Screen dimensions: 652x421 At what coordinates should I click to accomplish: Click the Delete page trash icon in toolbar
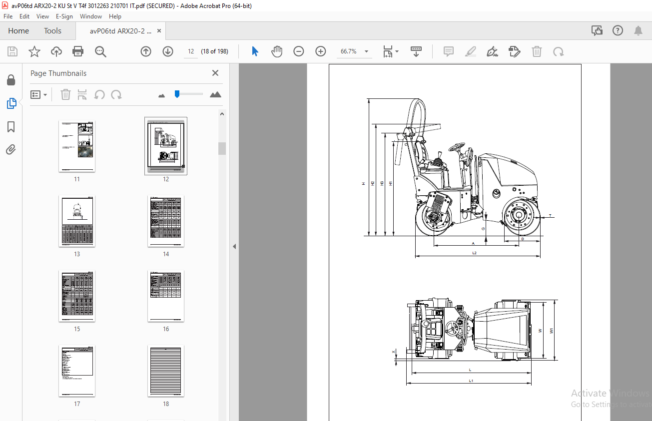[x=537, y=51]
